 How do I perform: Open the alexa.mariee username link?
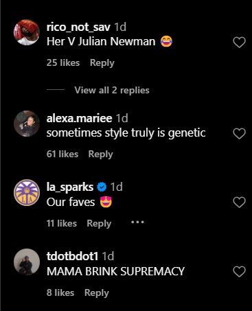click(x=79, y=118)
